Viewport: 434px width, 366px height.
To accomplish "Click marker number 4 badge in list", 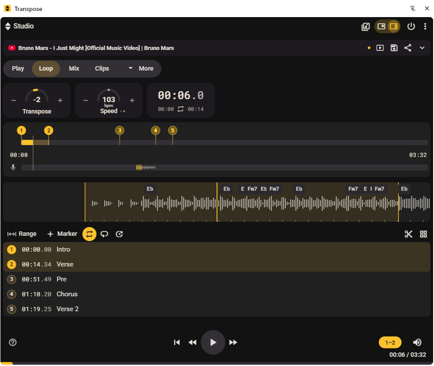I will click(11, 294).
